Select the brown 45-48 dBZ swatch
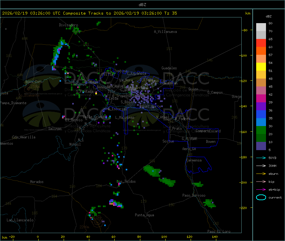Viewport: 285px width, 241px height. [261, 83]
